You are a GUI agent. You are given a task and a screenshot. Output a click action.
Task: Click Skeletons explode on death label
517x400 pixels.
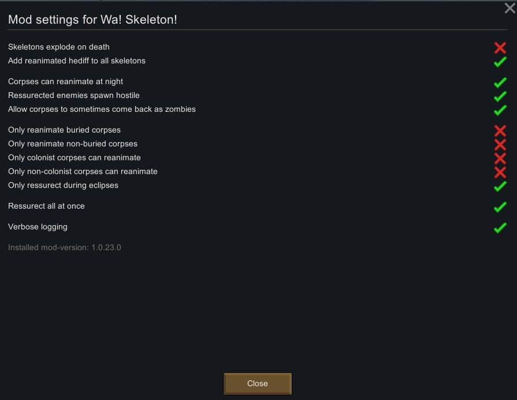click(58, 47)
